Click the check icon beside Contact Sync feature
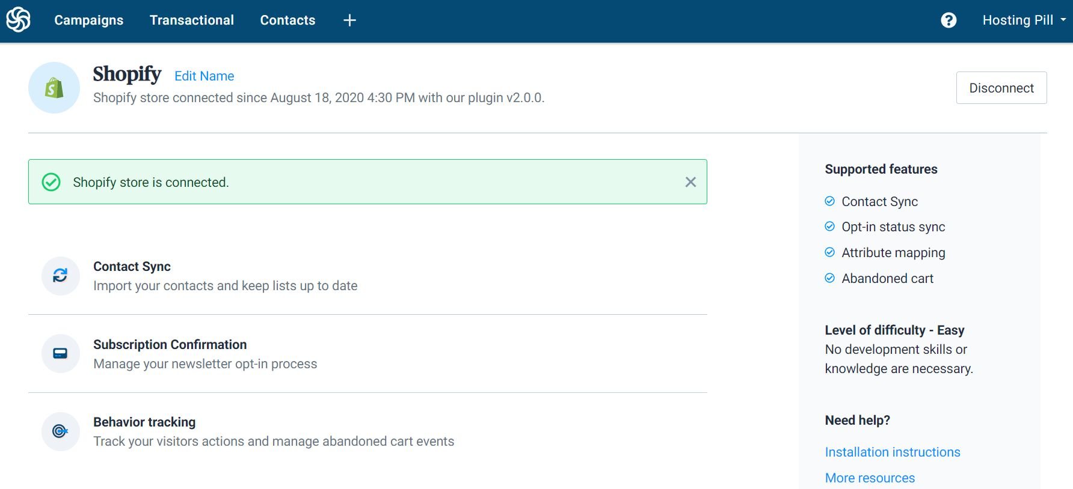1073x489 pixels. (x=829, y=201)
